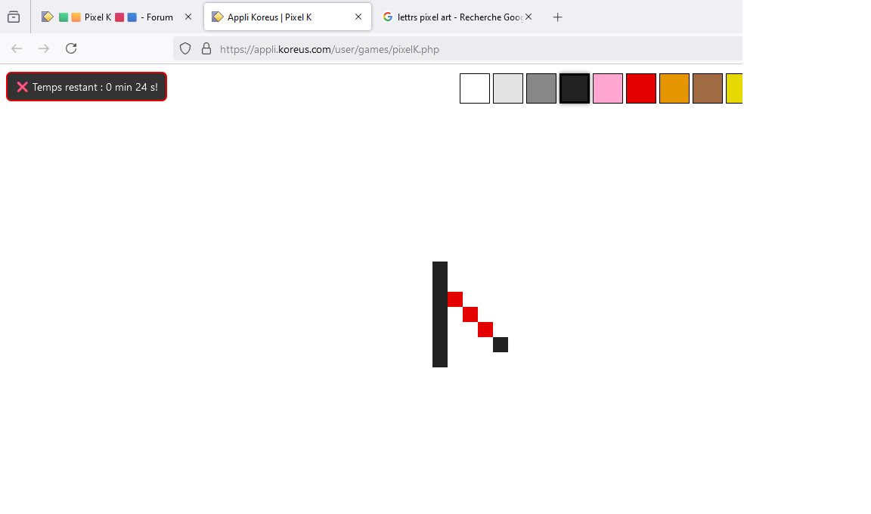Switch to the Pixel K Forum tab
Image resolution: width=871 pixels, height=514 pixels.
point(113,17)
